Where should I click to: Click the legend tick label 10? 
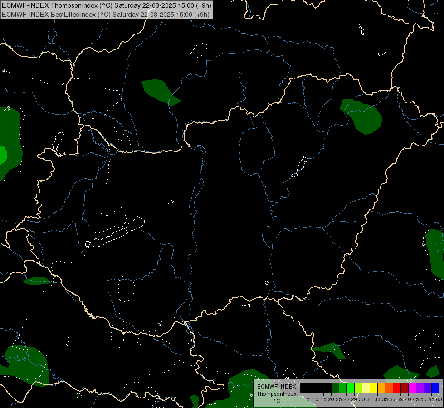click(x=316, y=399)
